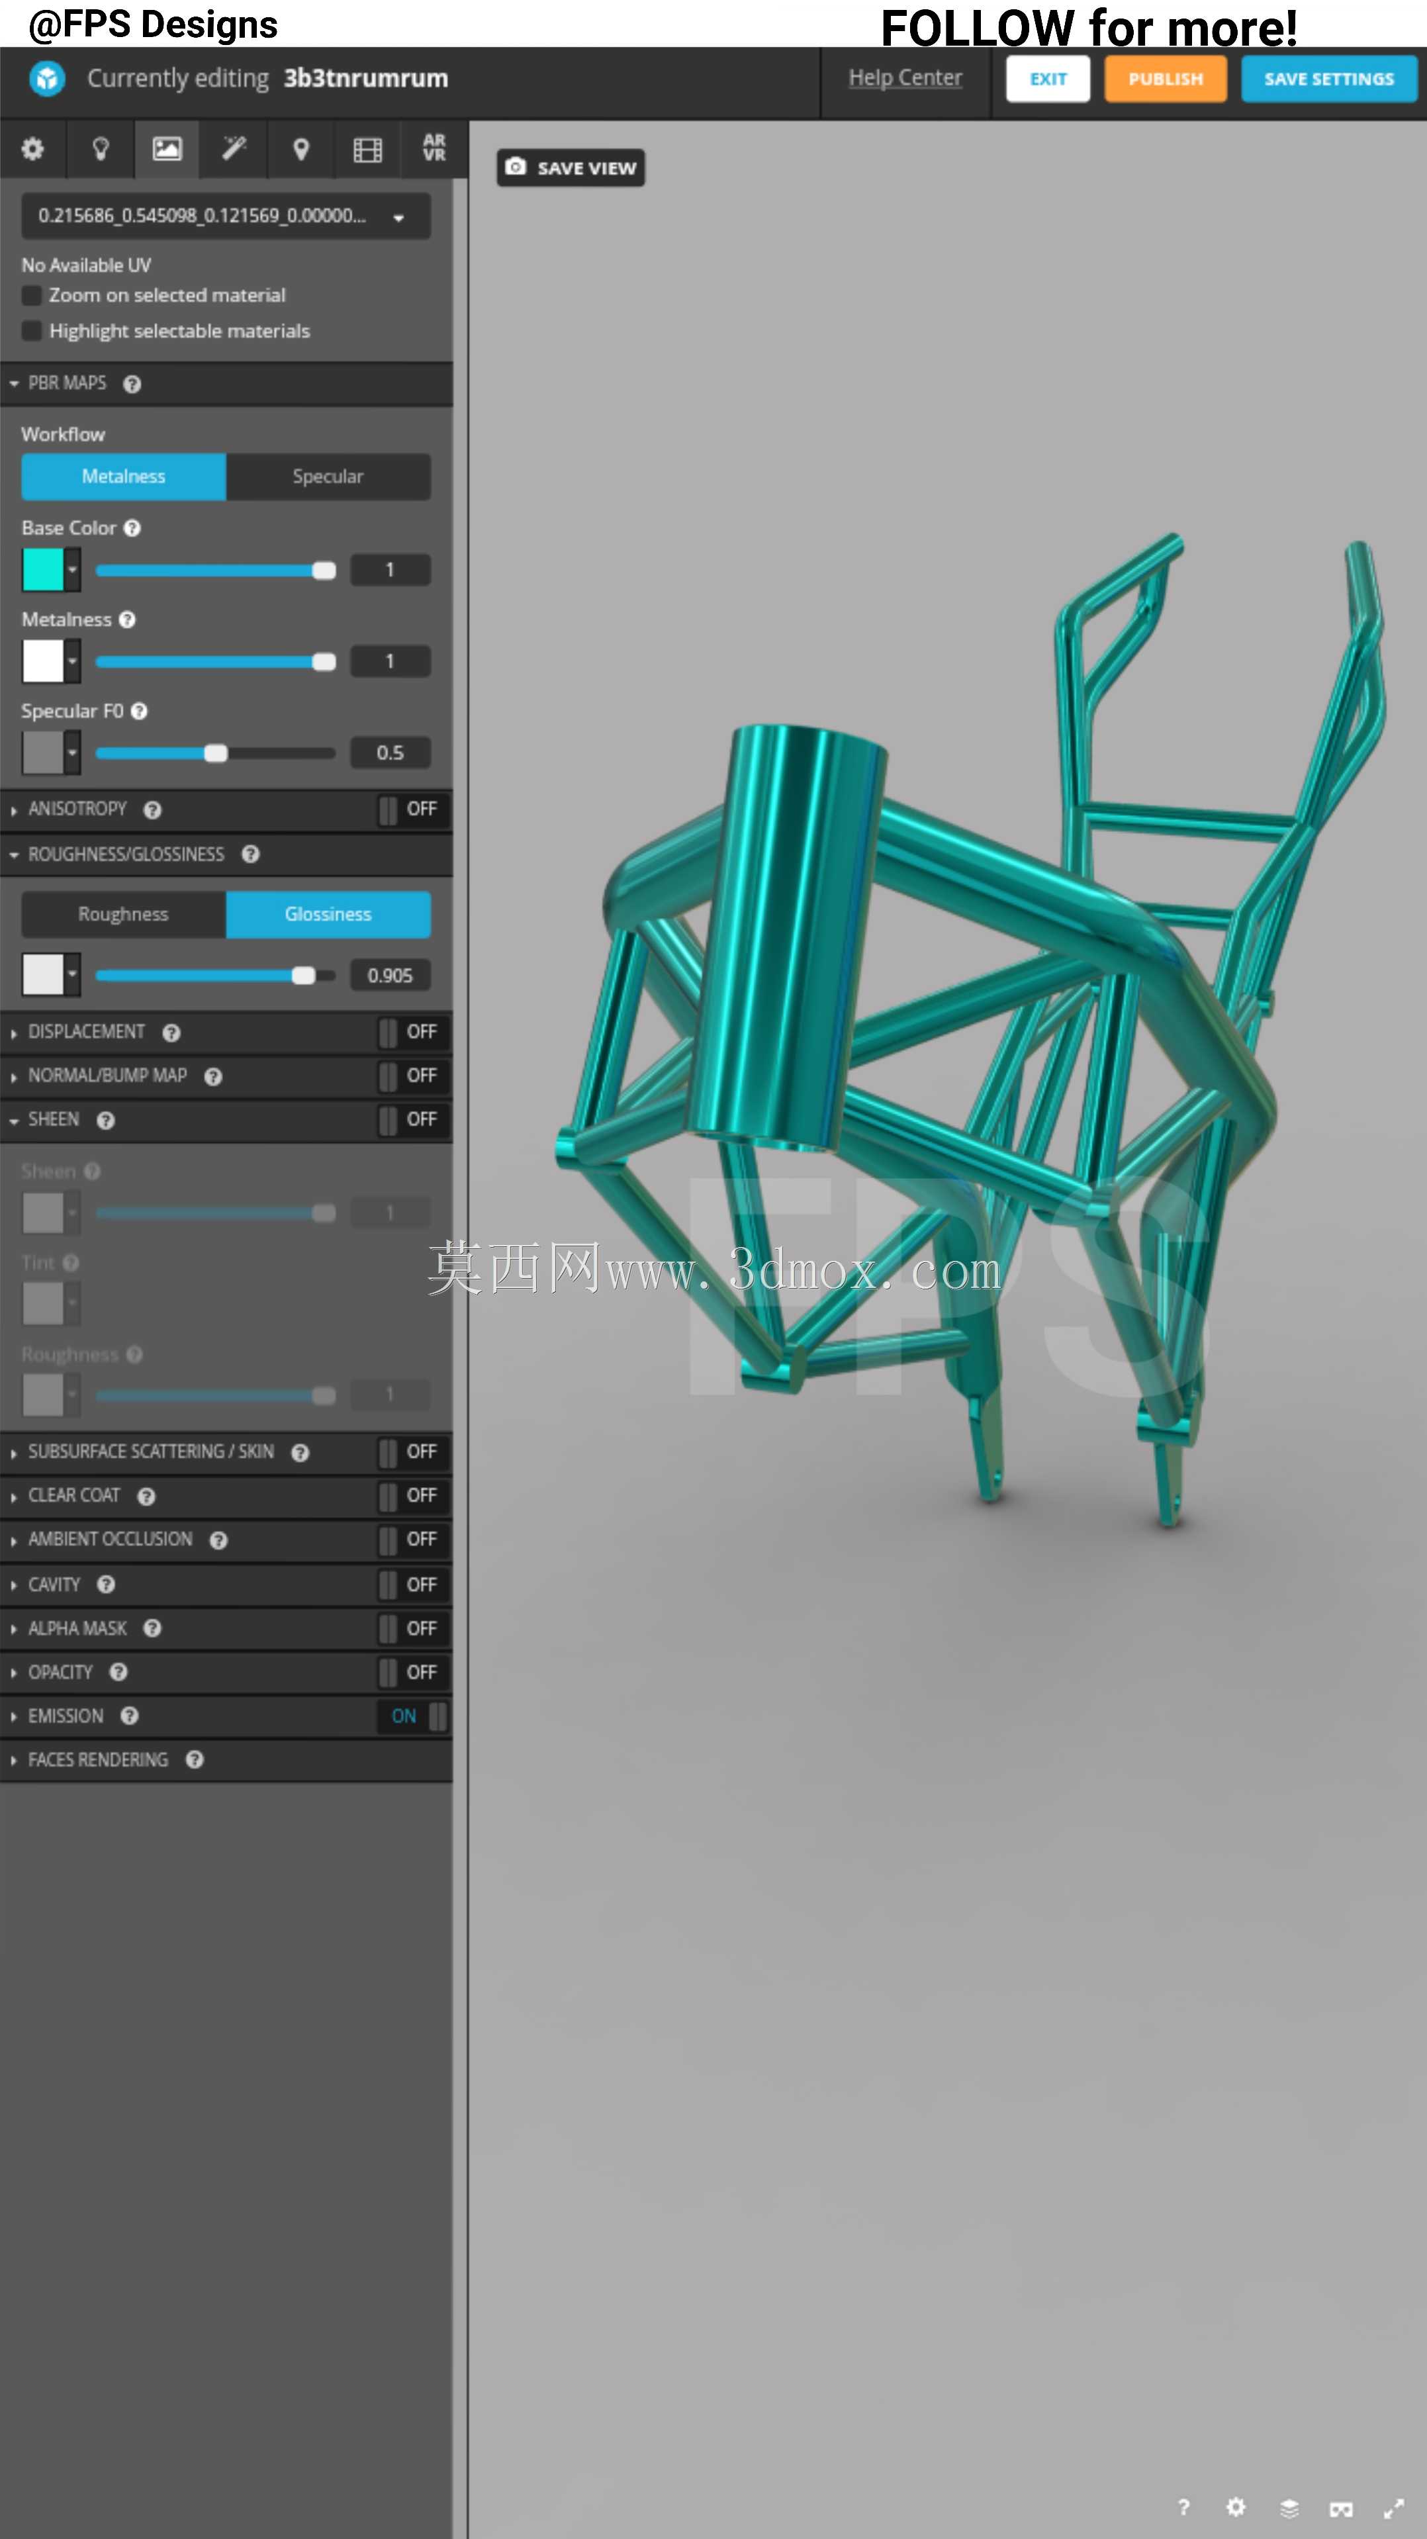Viewport: 1427px width, 2539px height.
Task: Check Highlight selectable materials
Action: click(x=32, y=331)
